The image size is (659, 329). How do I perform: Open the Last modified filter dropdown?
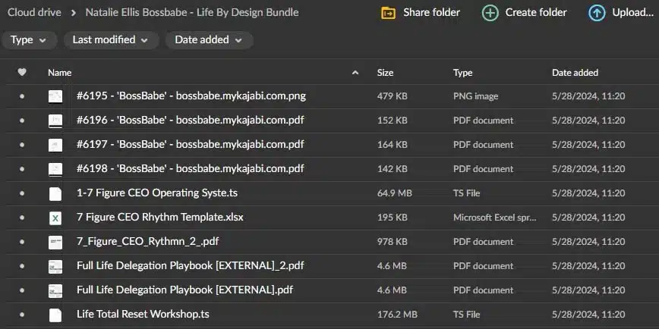(111, 40)
